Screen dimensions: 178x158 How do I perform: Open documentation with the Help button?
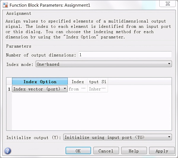134,151
